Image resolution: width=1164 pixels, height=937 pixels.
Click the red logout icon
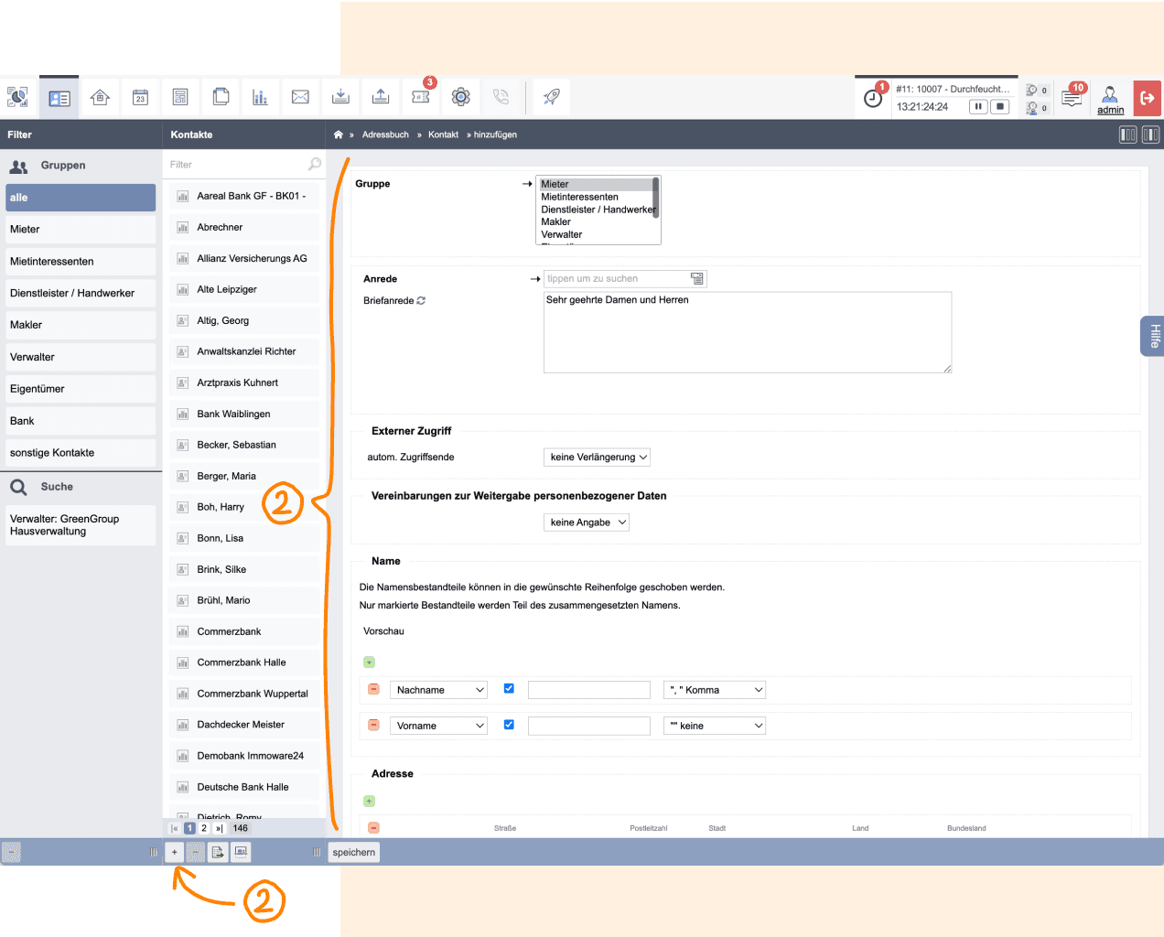tap(1148, 98)
